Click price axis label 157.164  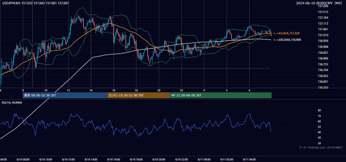pos(323,18)
